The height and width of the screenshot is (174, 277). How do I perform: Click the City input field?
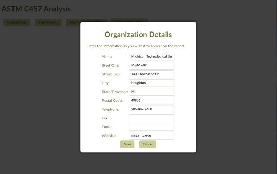[x=152, y=83]
